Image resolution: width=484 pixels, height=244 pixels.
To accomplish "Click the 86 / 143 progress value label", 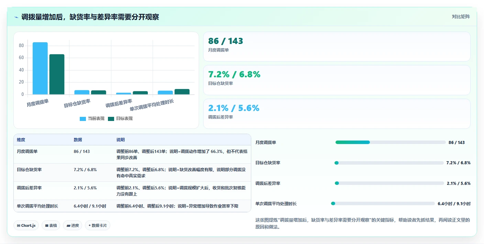I will click(x=456, y=143).
